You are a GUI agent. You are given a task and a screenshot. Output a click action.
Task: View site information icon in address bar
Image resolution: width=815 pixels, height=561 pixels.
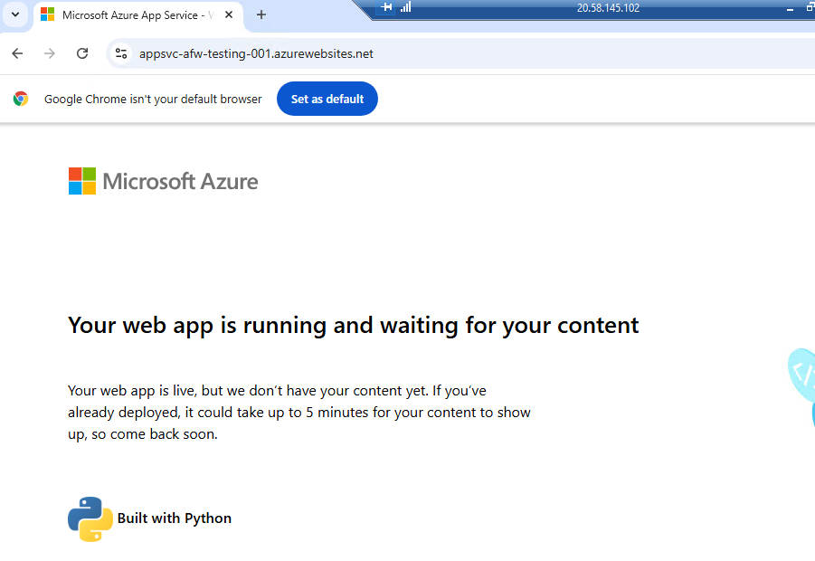point(121,53)
